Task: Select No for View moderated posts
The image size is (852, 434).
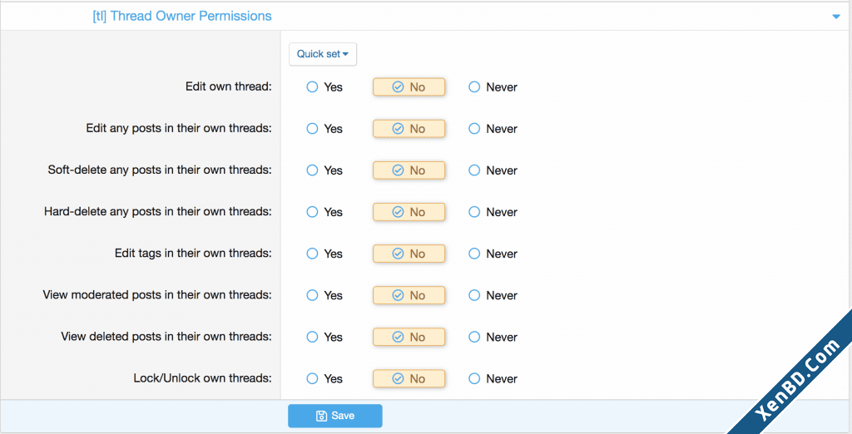Action: 409,295
